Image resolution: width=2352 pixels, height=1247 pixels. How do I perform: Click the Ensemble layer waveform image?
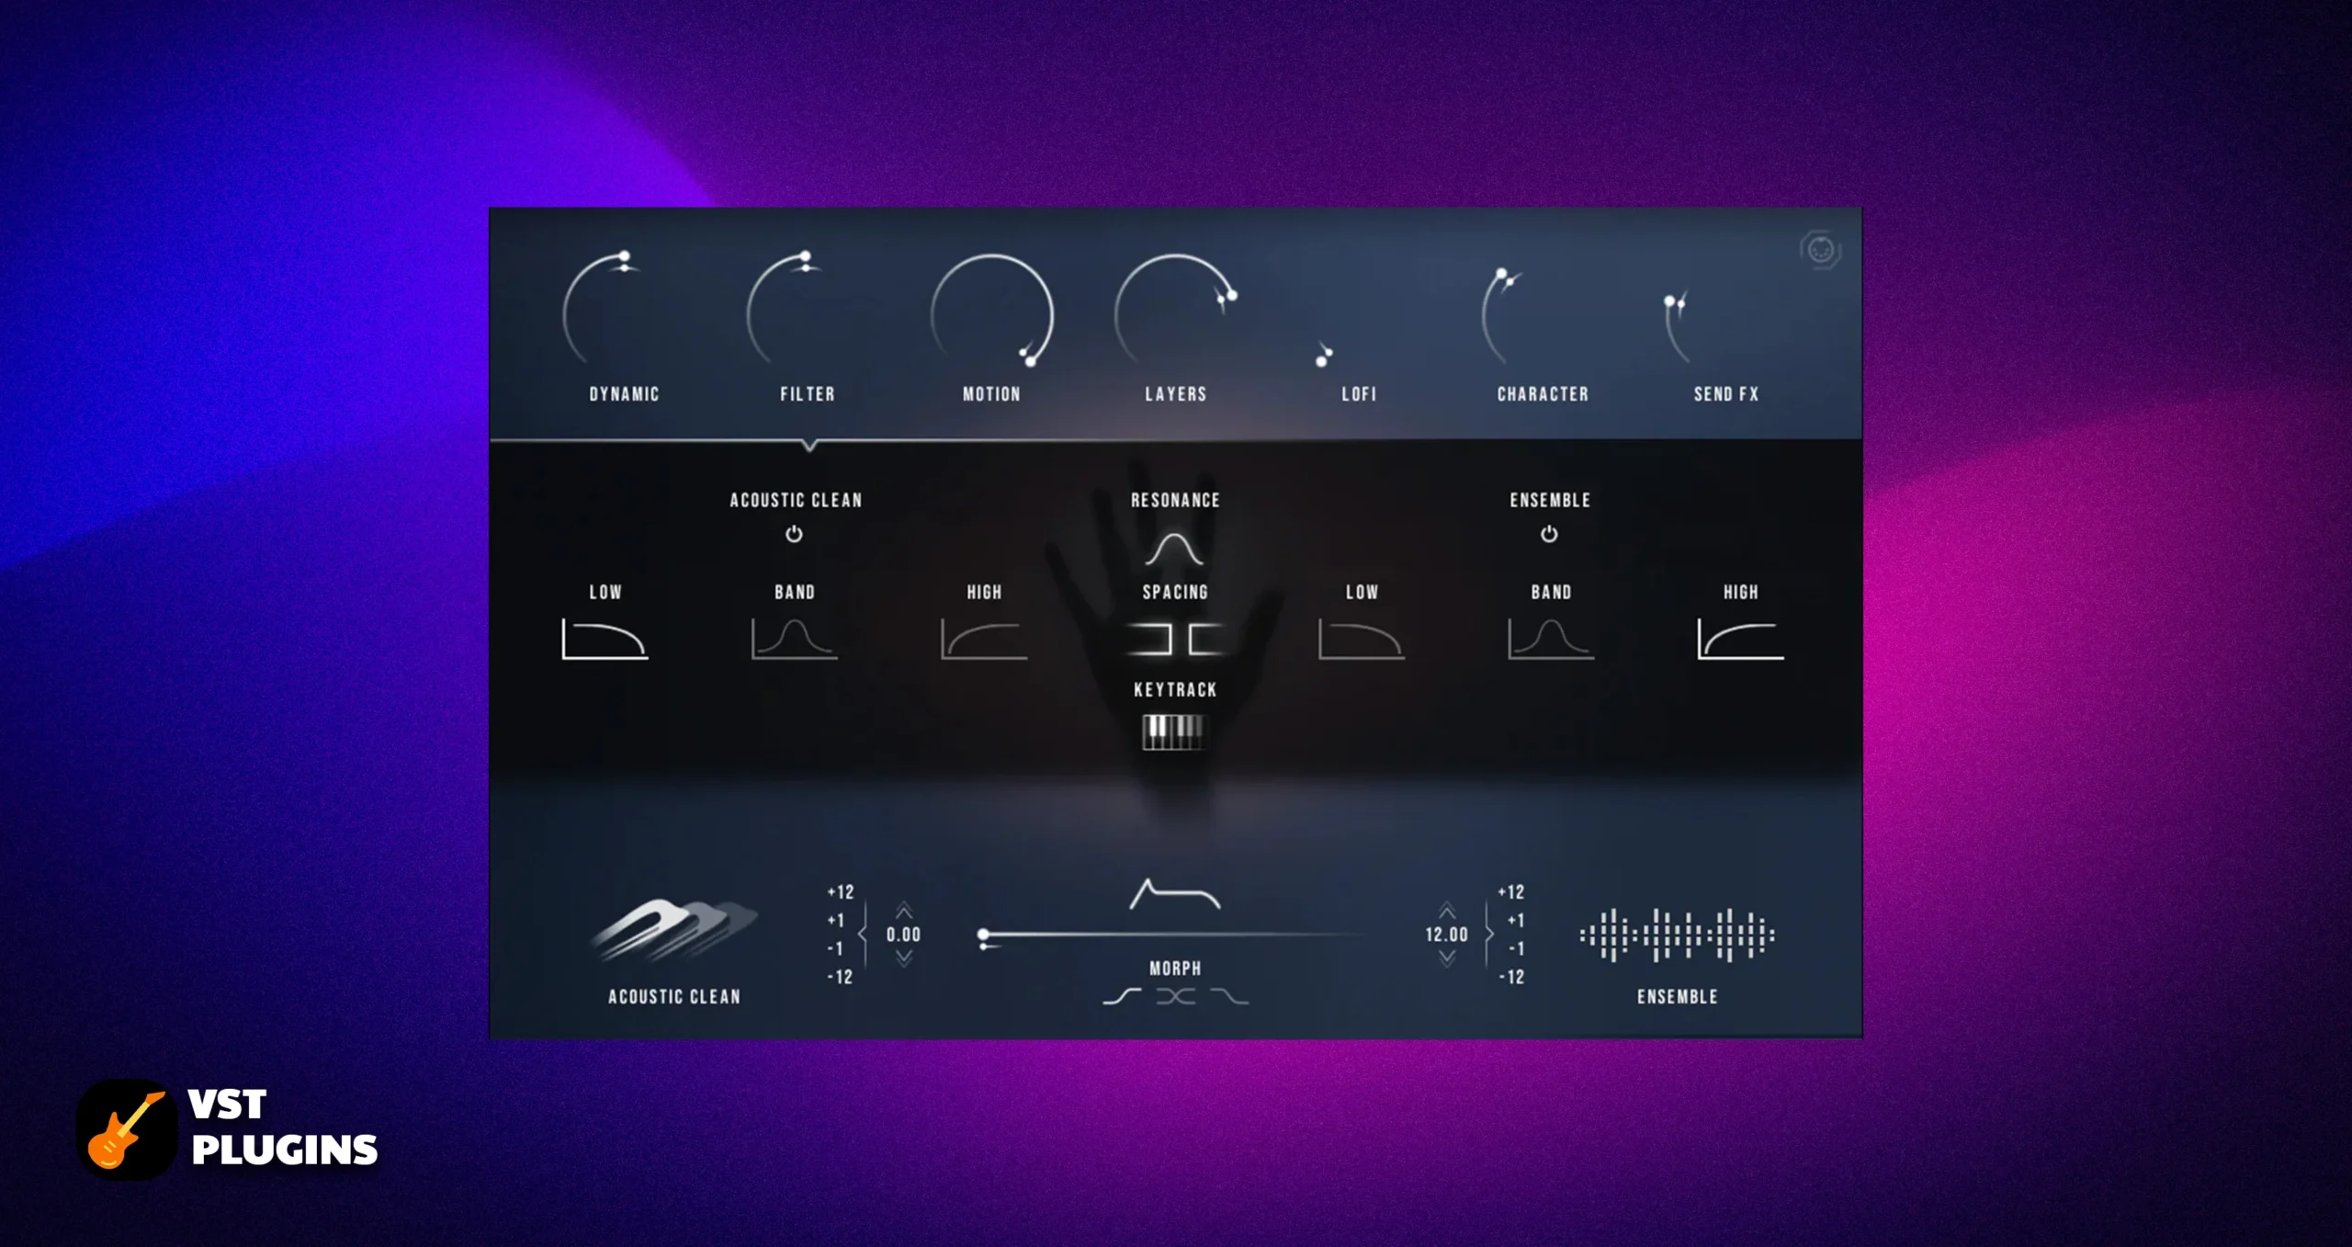pyautogui.click(x=1677, y=935)
